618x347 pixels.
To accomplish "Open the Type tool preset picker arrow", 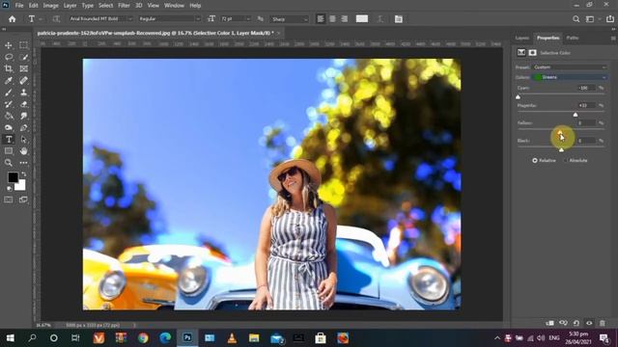I will pos(41,19).
